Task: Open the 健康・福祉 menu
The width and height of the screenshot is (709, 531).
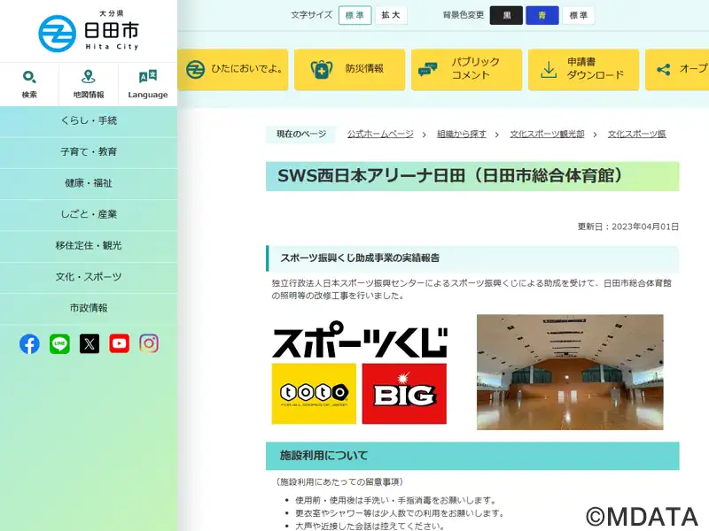Action: pyautogui.click(x=89, y=183)
